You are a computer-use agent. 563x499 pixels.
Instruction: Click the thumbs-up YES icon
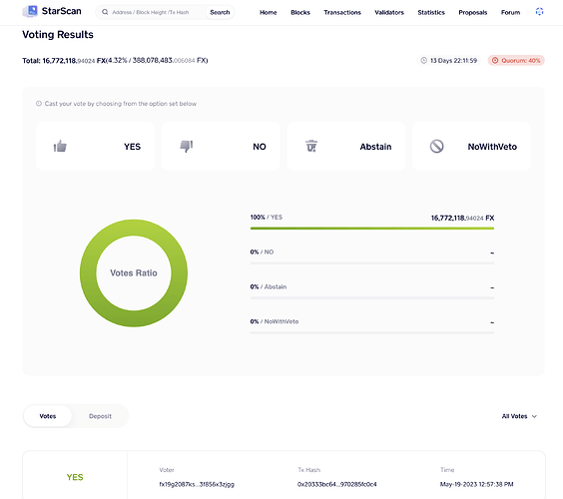[60, 146]
